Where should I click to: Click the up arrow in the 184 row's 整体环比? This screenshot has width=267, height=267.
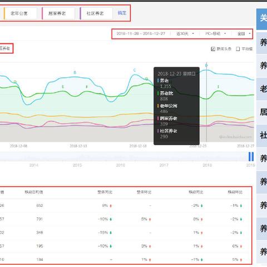[150, 260]
